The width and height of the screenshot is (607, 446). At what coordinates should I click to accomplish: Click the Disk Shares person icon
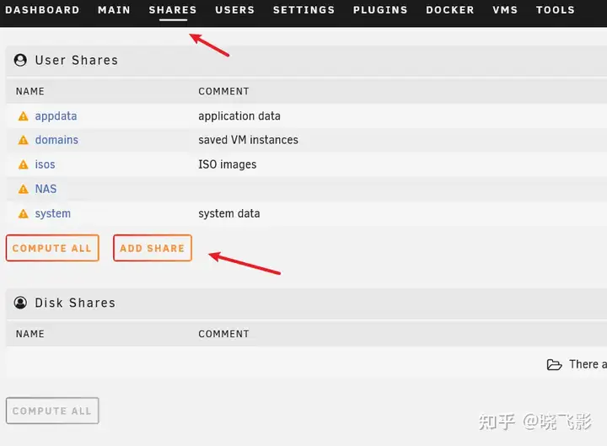point(20,303)
